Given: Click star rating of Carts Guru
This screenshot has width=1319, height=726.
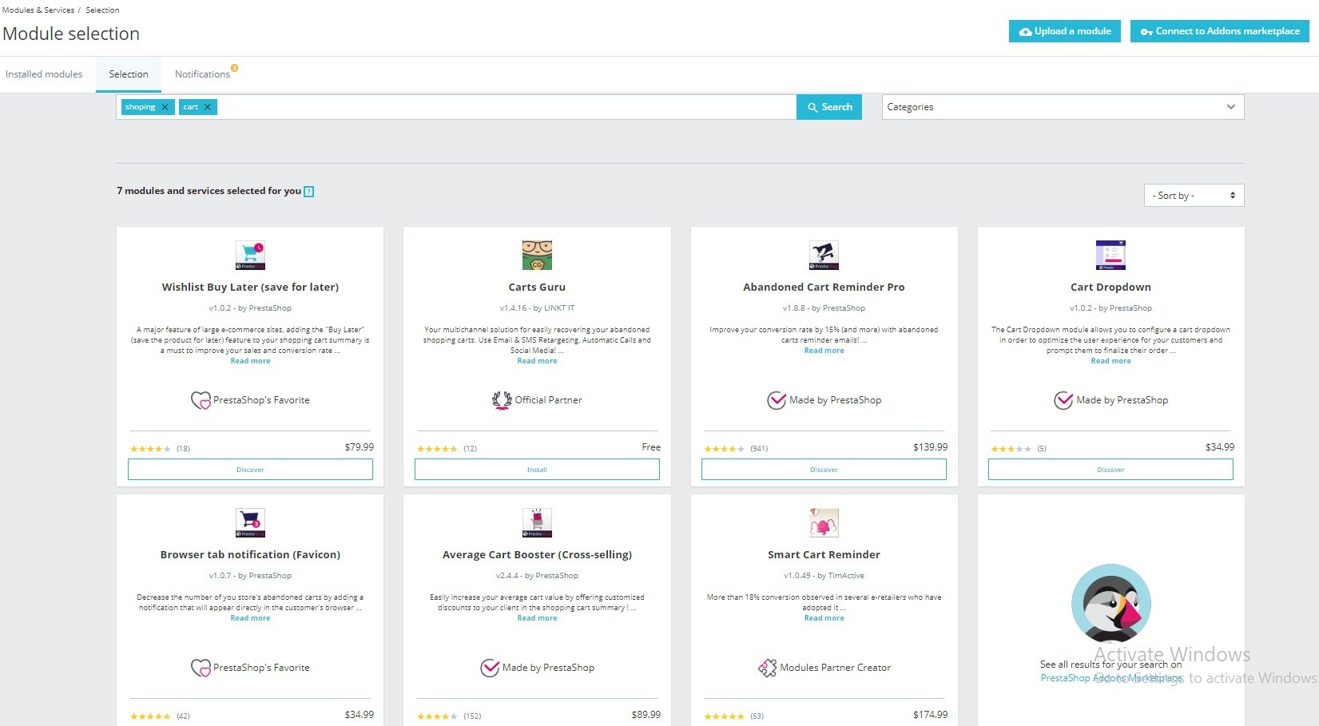Looking at the screenshot, I should pos(437,449).
